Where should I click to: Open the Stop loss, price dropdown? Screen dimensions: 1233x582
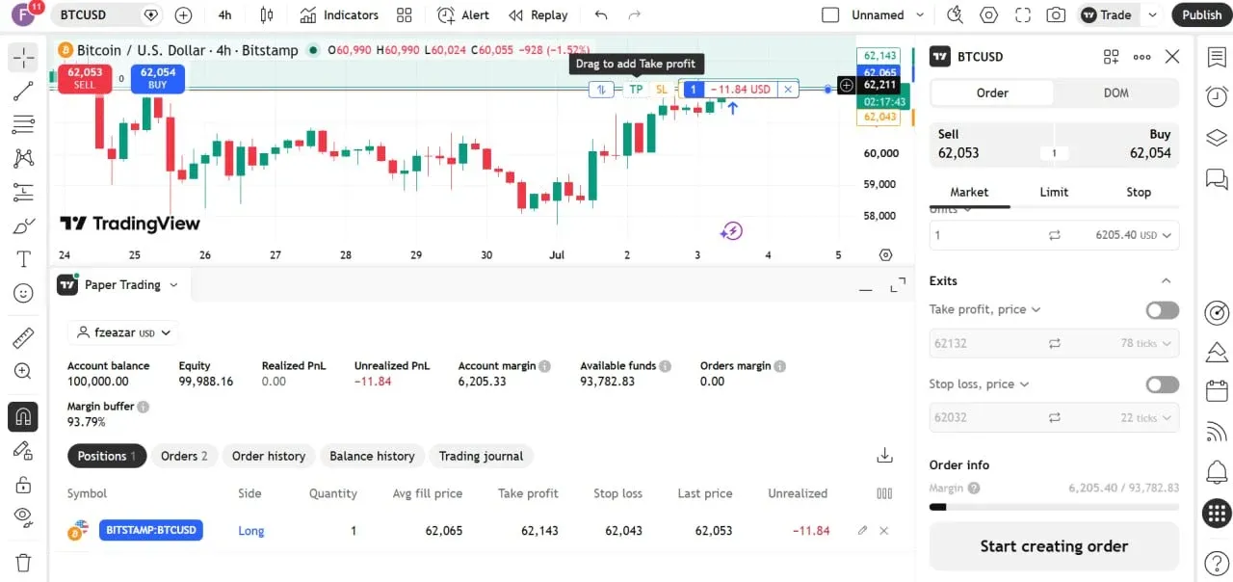pyautogui.click(x=979, y=384)
